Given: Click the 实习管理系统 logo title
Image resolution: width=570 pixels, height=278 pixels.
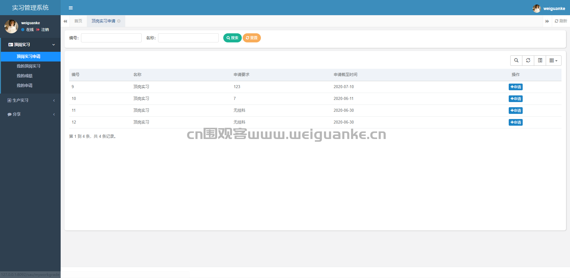Looking at the screenshot, I should [30, 8].
